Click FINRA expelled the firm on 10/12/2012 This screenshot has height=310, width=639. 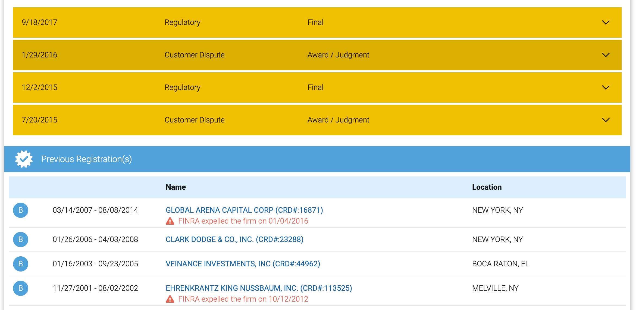243,299
